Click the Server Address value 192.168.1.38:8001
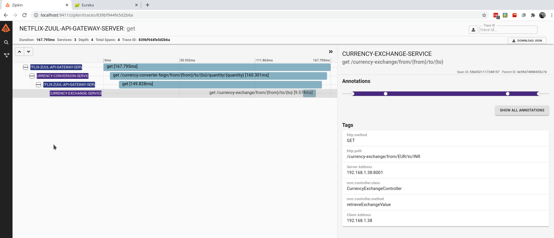The height and width of the screenshot is (238, 554). click(365, 173)
